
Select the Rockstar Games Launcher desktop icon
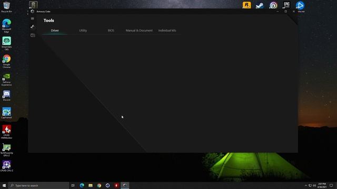point(247,5)
